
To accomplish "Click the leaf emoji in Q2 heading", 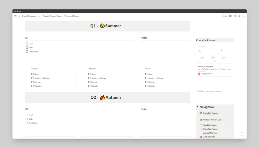I will 102,97.
